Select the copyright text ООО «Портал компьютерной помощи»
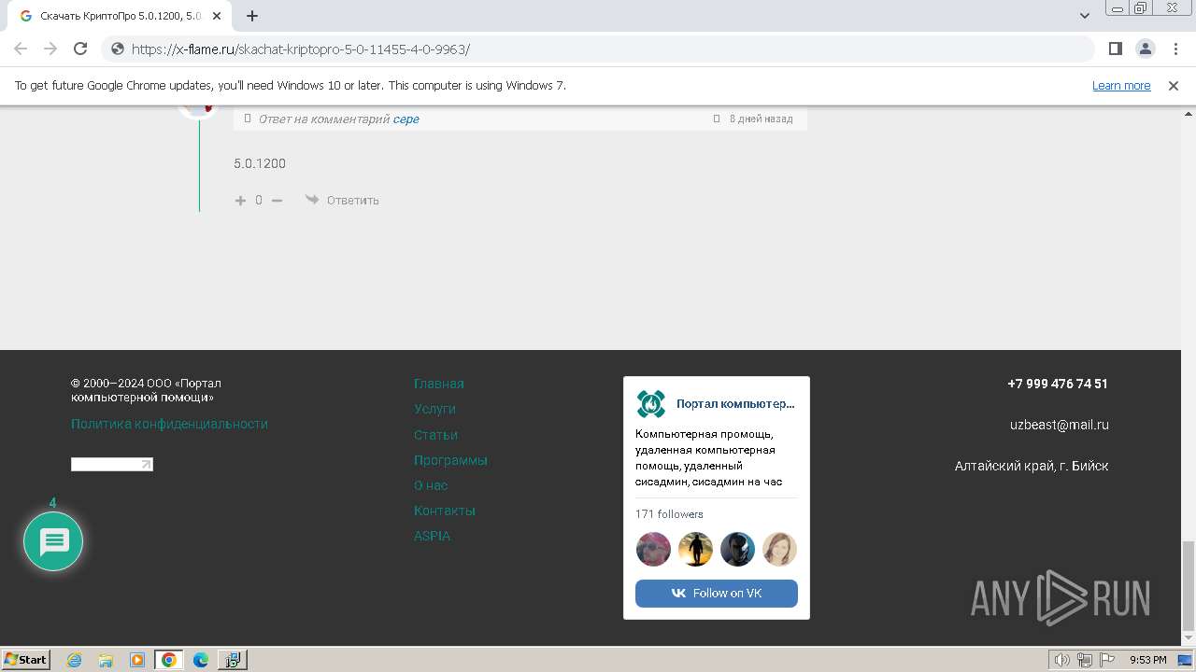Screen dimensions: 1196x672 tap(147, 390)
